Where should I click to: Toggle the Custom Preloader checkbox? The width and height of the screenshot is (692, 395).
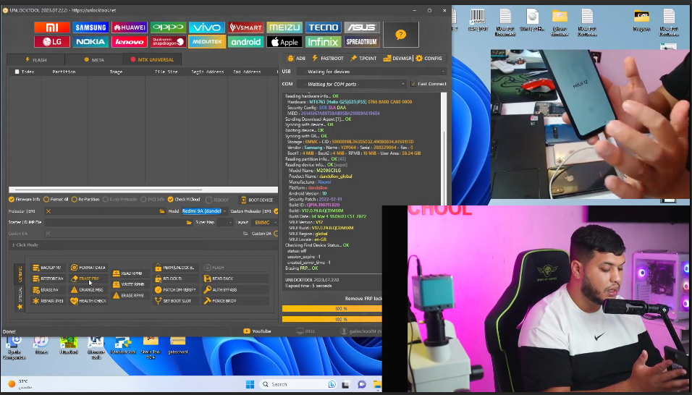pyautogui.click(x=277, y=211)
